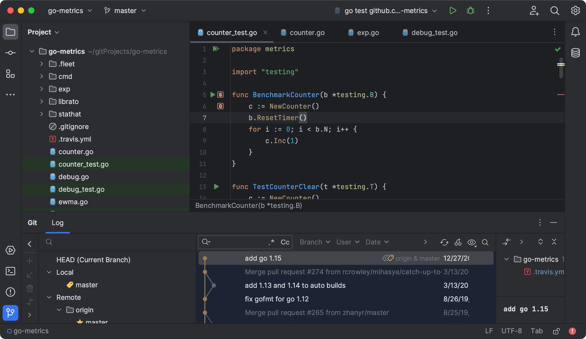Open the notifications bell icon
The image size is (586, 339).
576,32
